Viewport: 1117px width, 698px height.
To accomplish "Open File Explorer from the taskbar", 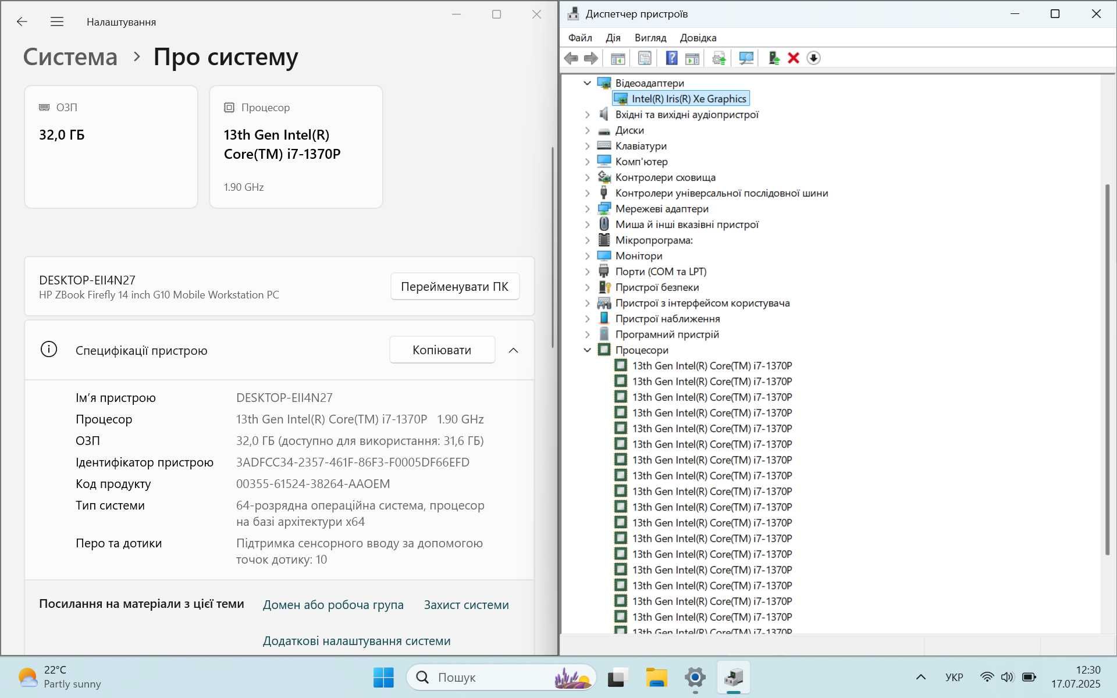I will pyautogui.click(x=656, y=677).
